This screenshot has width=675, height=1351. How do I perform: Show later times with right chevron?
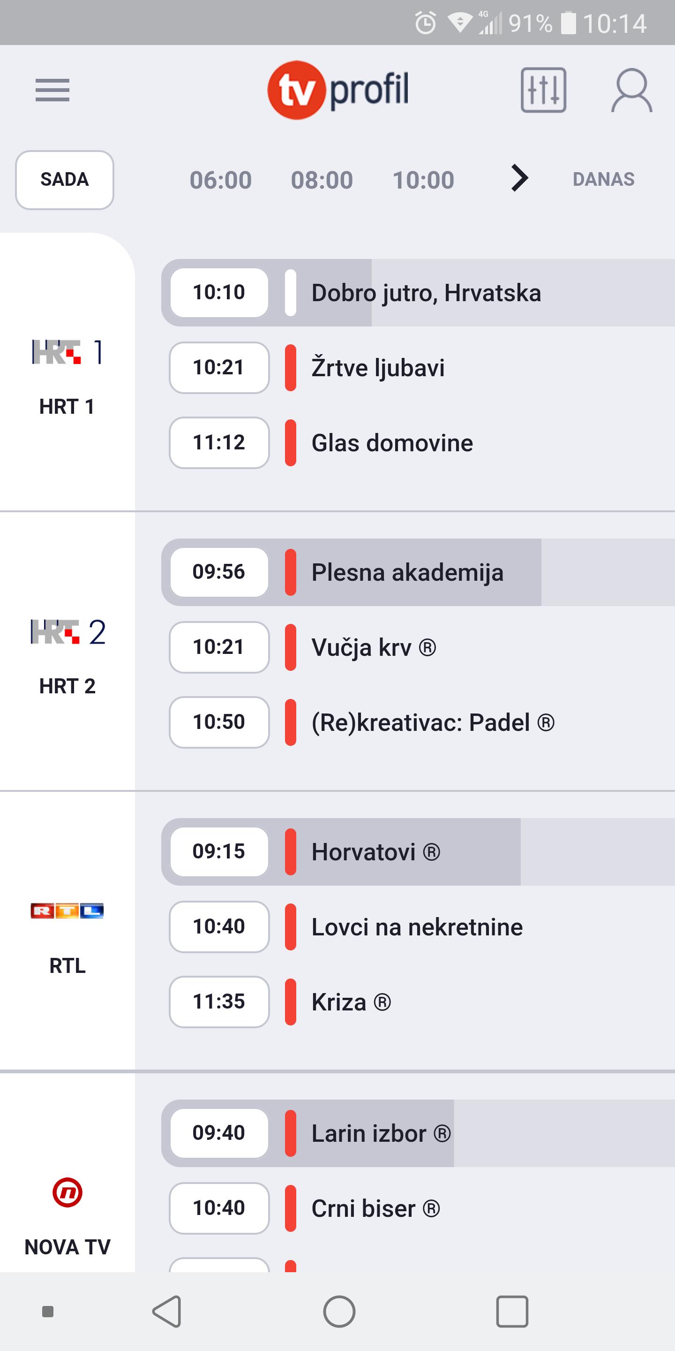(x=519, y=178)
